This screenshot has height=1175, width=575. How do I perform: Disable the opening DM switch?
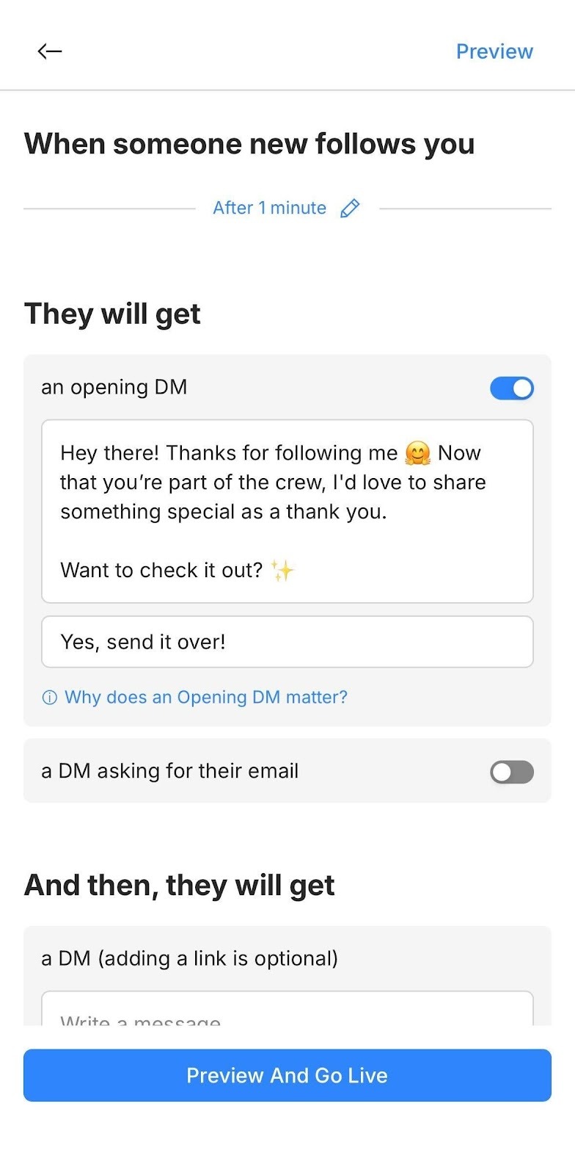coord(512,388)
